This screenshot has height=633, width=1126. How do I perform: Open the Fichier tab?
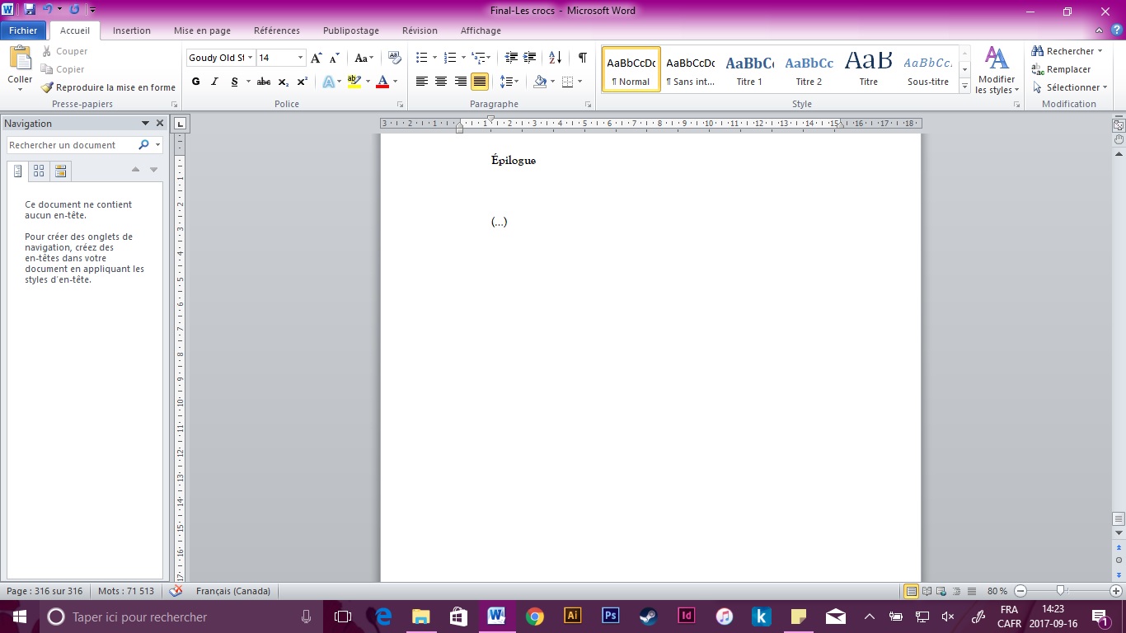coord(23,30)
